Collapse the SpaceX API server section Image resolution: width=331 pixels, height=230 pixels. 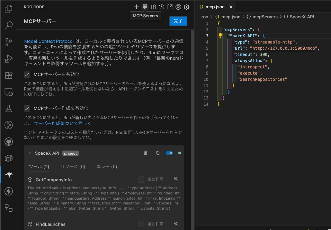pos(29,153)
